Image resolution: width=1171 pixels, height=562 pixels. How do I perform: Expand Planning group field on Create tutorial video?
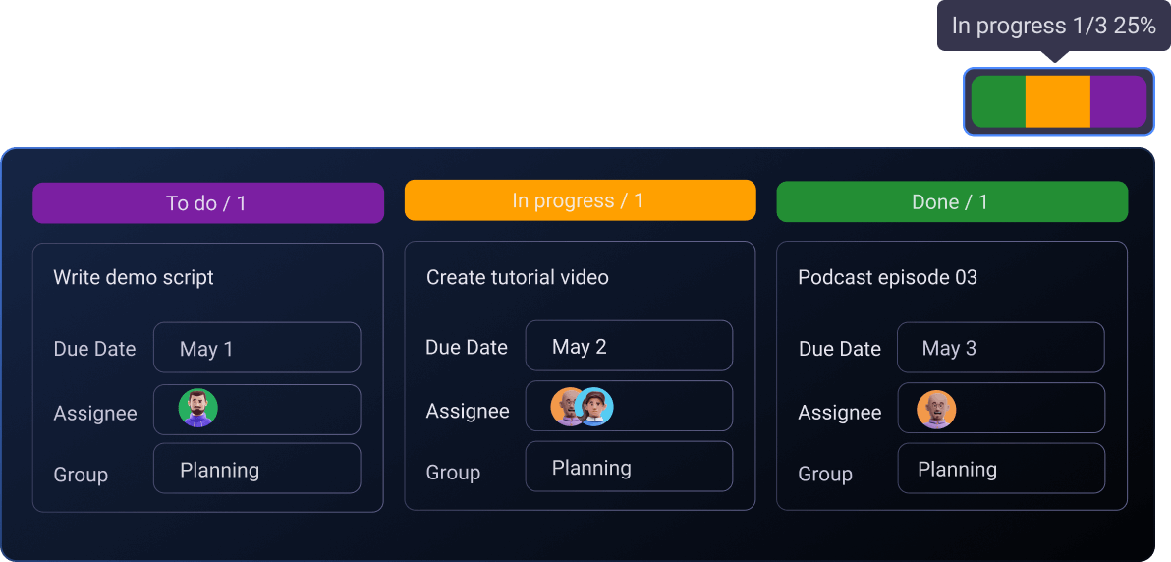[629, 467]
